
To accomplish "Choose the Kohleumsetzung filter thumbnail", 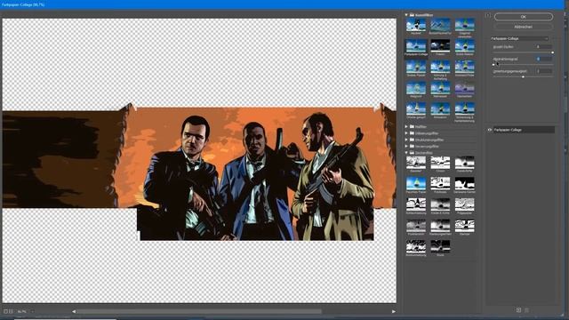I will coord(416,204).
